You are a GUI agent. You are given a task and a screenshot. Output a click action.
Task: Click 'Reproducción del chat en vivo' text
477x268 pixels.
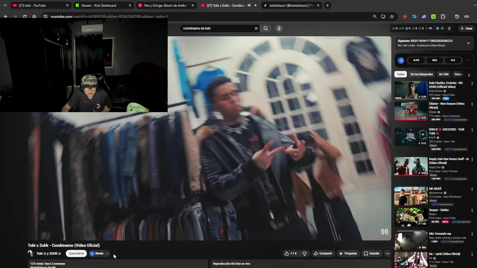(x=231, y=264)
